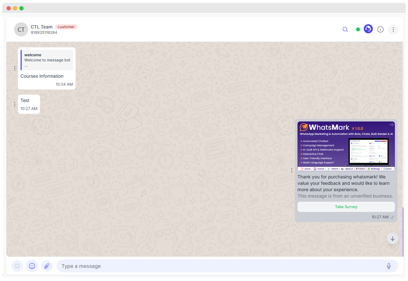The image size is (408, 281).
Task: Jump to latest with down-arrow button
Action: tap(393, 238)
